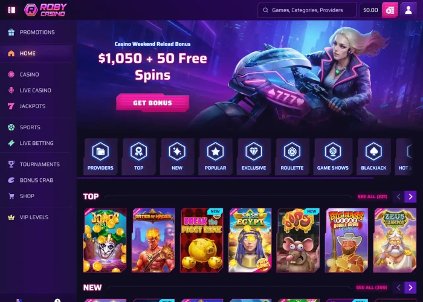This screenshot has width=423, height=302.
Task: Choose the Roulette category icon
Action: pos(292,156)
